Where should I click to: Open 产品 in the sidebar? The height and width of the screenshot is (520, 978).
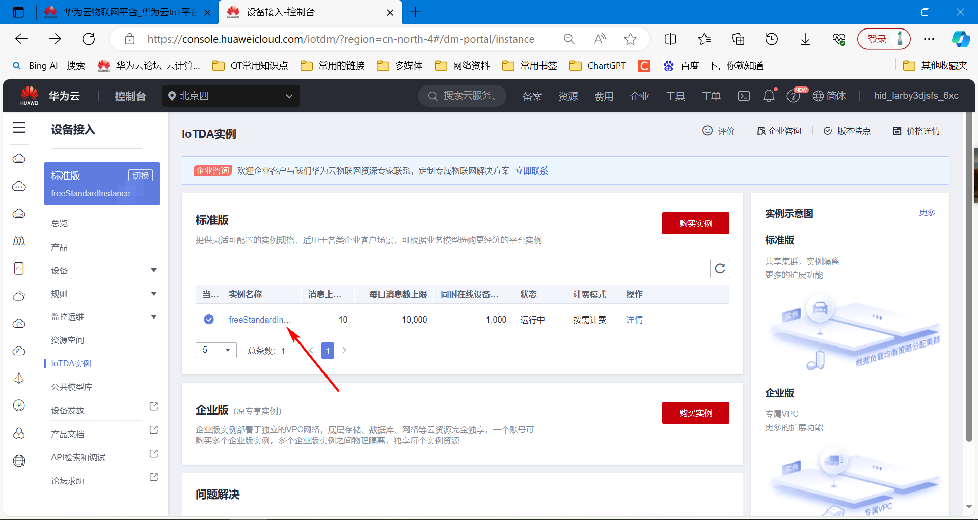60,247
